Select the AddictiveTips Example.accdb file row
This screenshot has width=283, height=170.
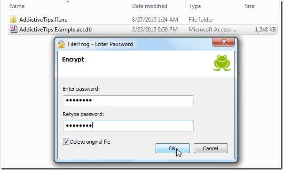coord(143,30)
